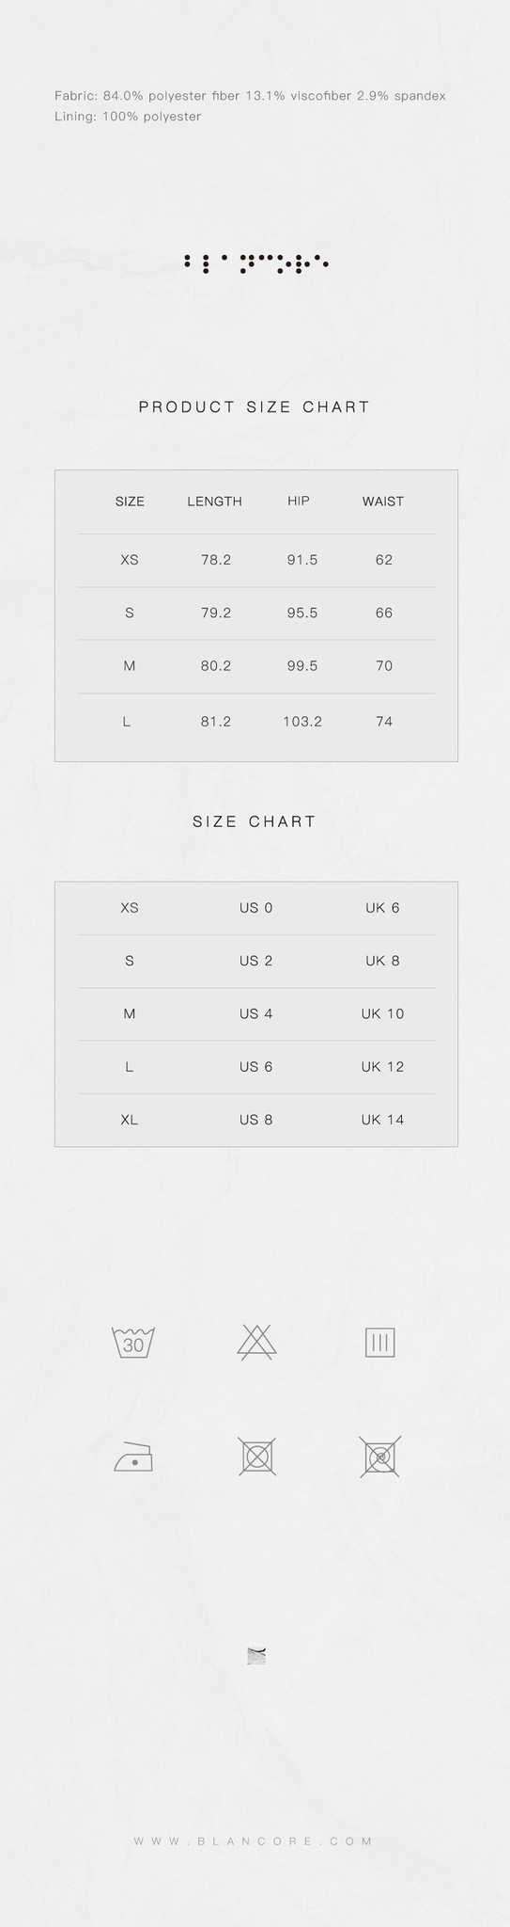Image resolution: width=510 pixels, height=1927 pixels.
Task: Select the LENGTH column header
Action: pos(214,501)
